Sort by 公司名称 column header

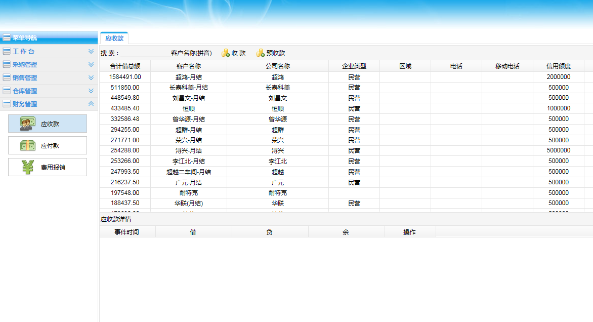tap(278, 66)
